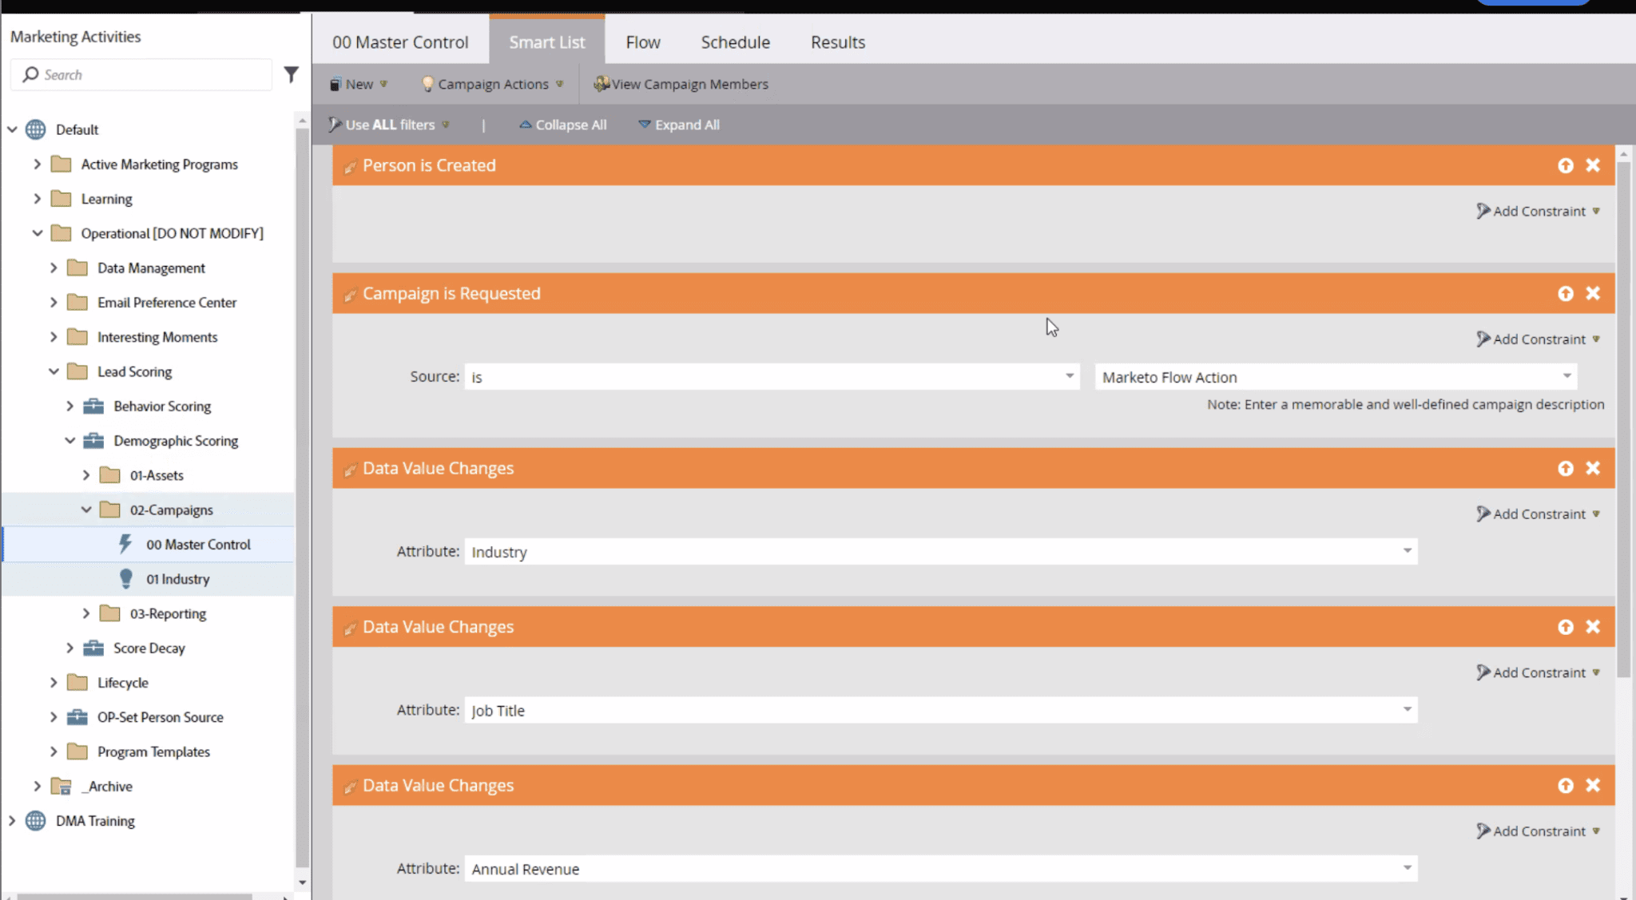Open the Source operator dropdown showing 'is'
Image resolution: width=1636 pixels, height=900 pixels.
(x=1069, y=376)
